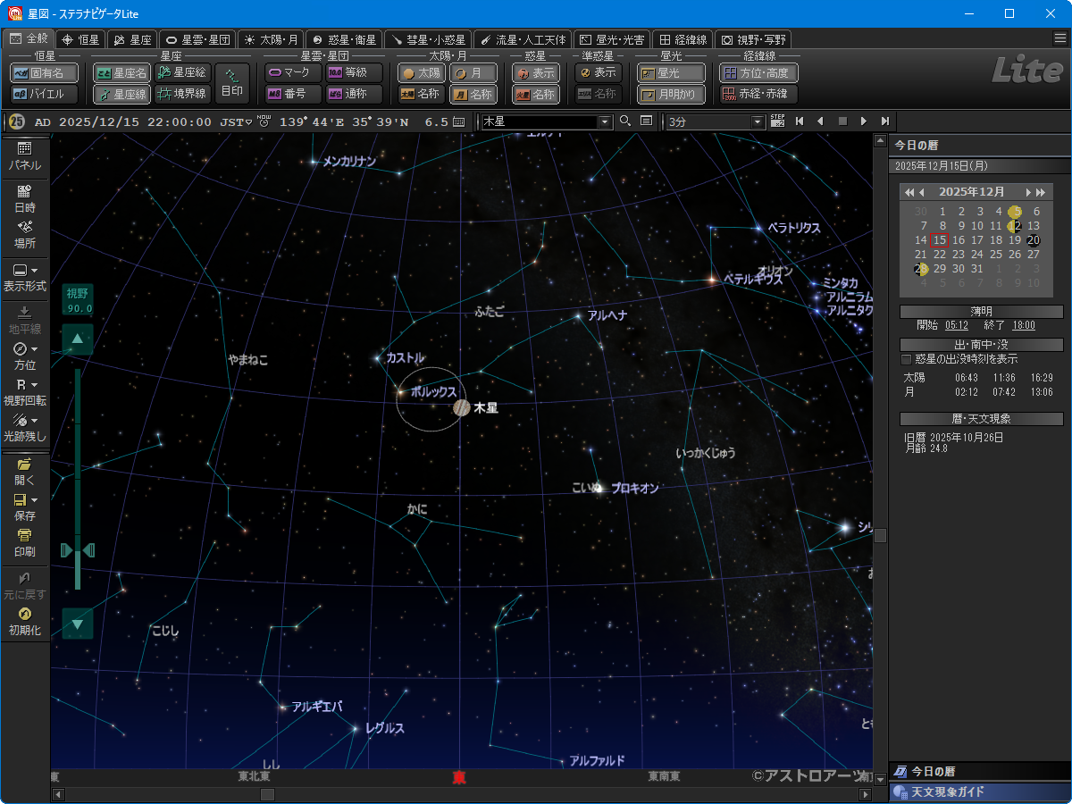Open the 3分 time step dropdown
The height and width of the screenshot is (804, 1072).
coord(758,121)
